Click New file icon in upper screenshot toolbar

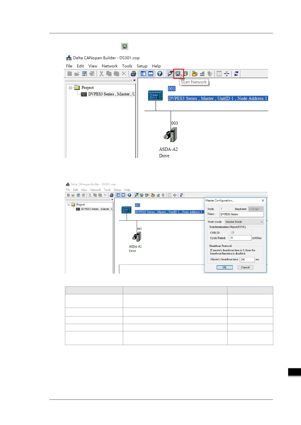pos(70,74)
